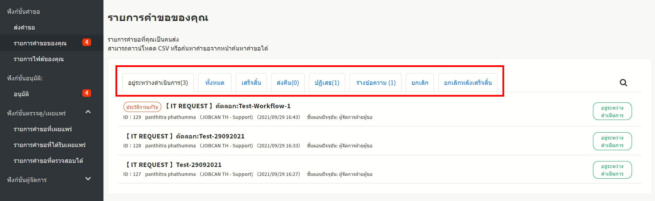Show the ปฏิเสธ(1) tab
The image size is (655, 201).
(327, 83)
